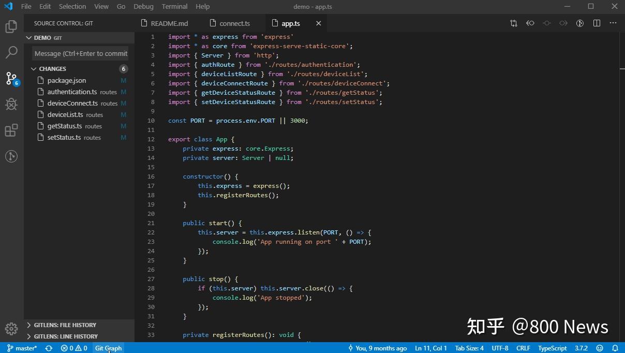The image size is (625, 353).
Task: Open authentication.ts in changes list
Action: [79, 92]
